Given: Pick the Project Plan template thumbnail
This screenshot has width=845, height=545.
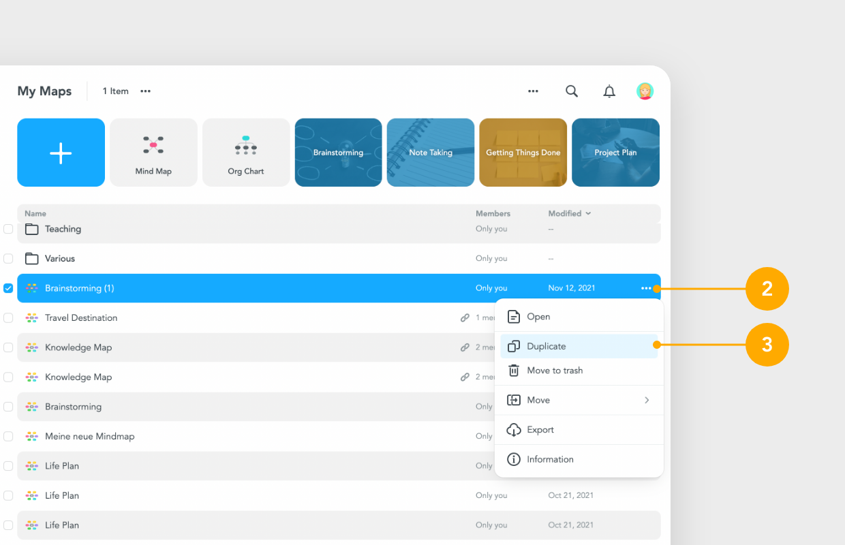Looking at the screenshot, I should pos(615,153).
